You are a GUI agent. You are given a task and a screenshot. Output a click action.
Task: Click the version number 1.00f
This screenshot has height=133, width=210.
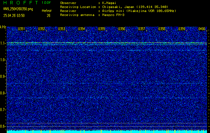pos(46,3)
